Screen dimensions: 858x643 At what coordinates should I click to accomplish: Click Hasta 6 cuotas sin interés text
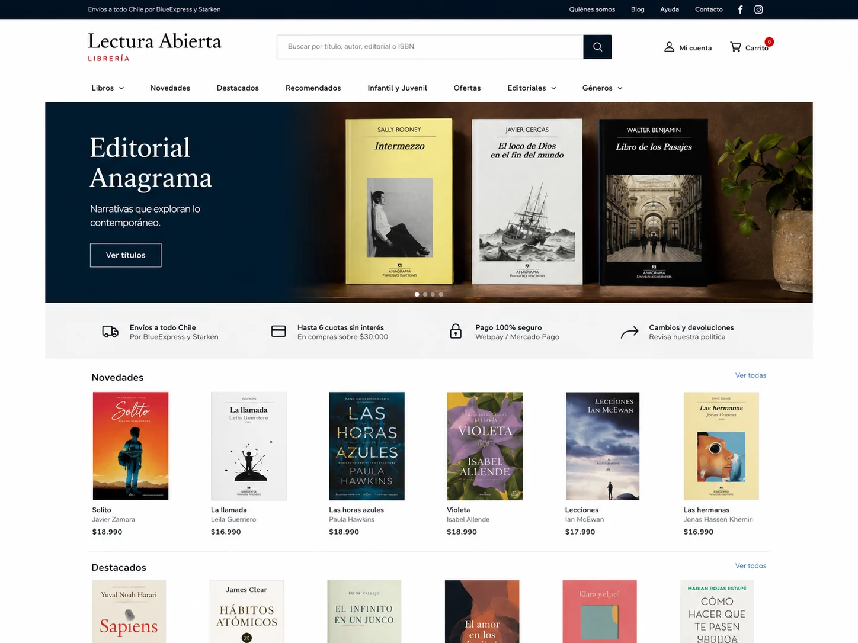(341, 327)
